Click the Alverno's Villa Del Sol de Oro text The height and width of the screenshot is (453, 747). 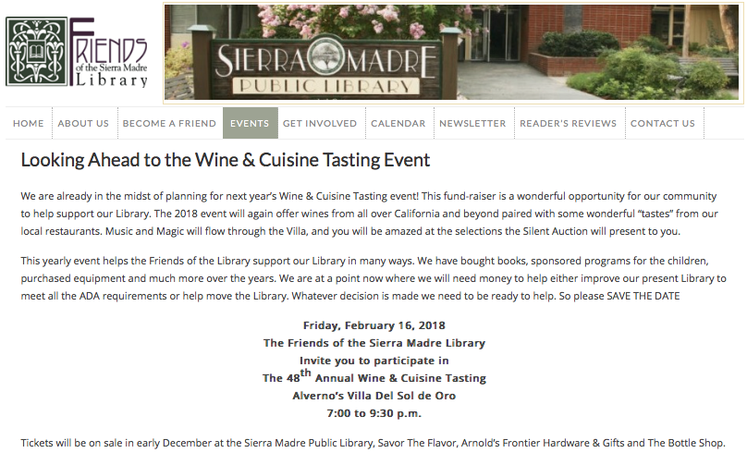[374, 396]
